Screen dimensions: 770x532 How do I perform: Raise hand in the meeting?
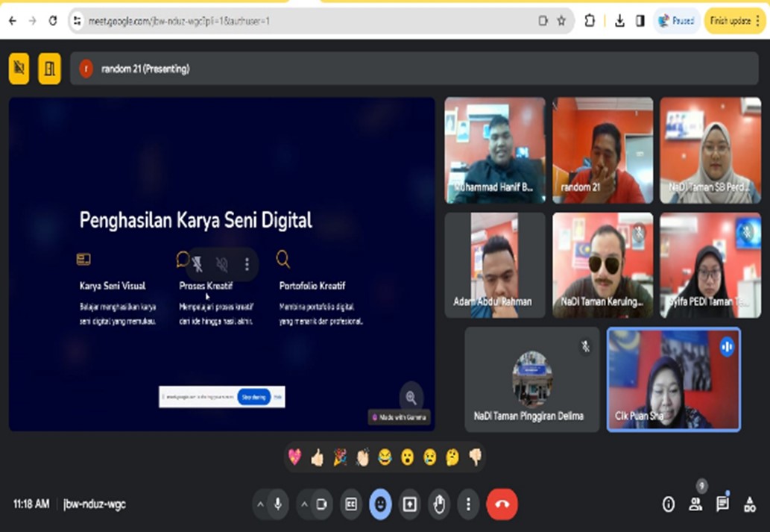[439, 504]
